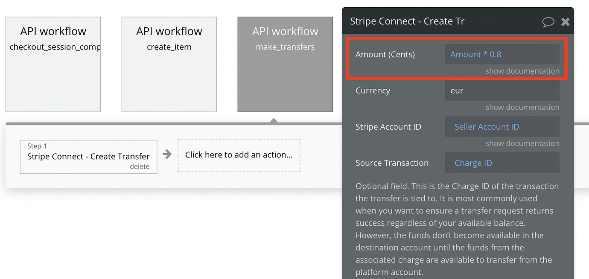Edit the Charge ID source transaction field
Viewport: 589px width, 279px height.
coord(502,163)
